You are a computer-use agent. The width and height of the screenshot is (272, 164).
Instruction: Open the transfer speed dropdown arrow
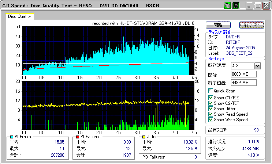(257, 65)
